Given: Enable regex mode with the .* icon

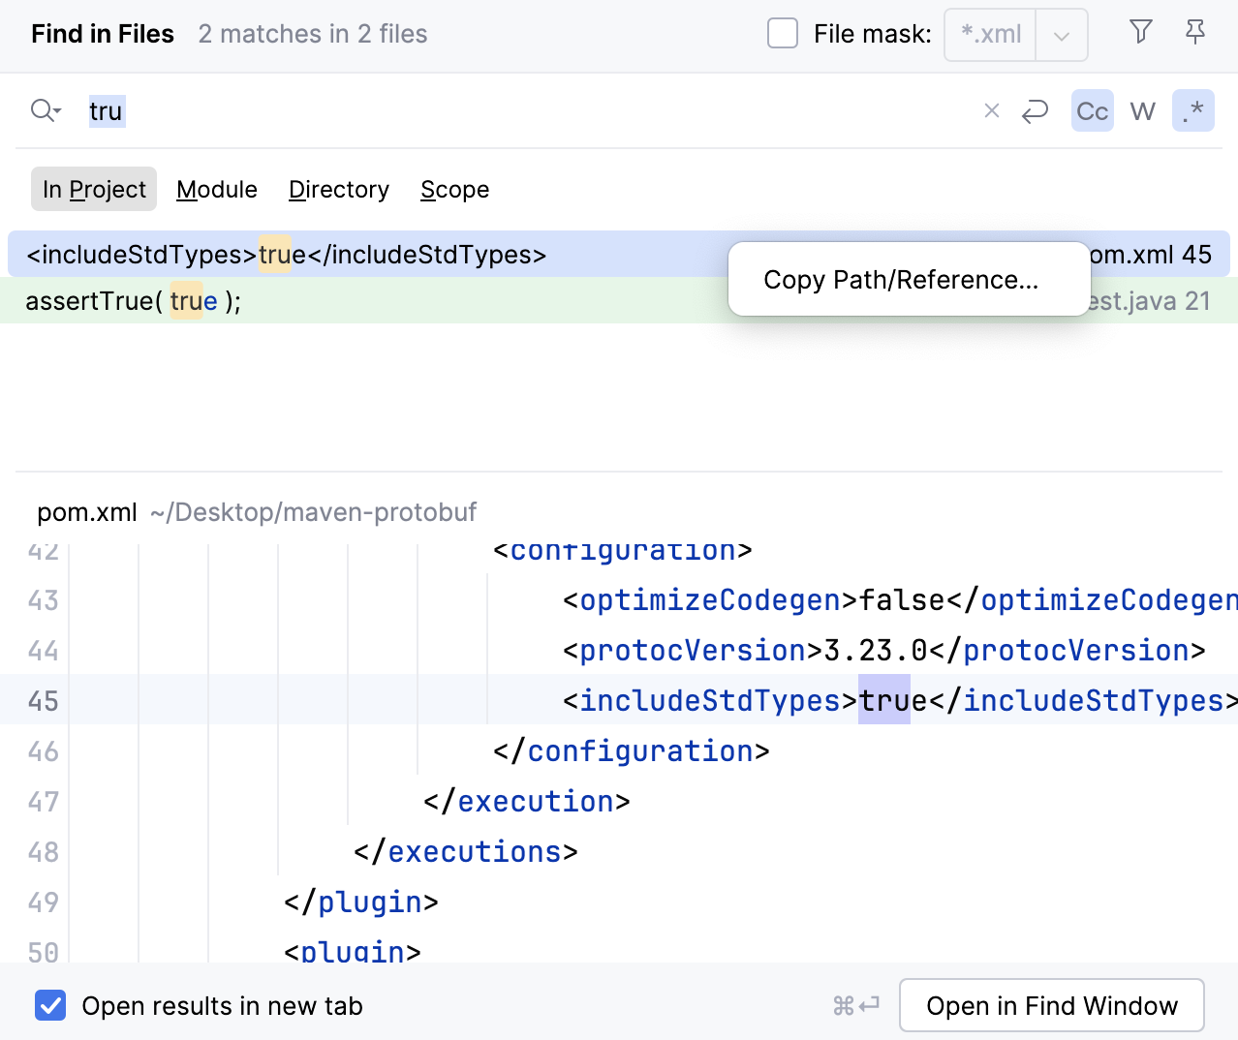Looking at the screenshot, I should (x=1193, y=110).
